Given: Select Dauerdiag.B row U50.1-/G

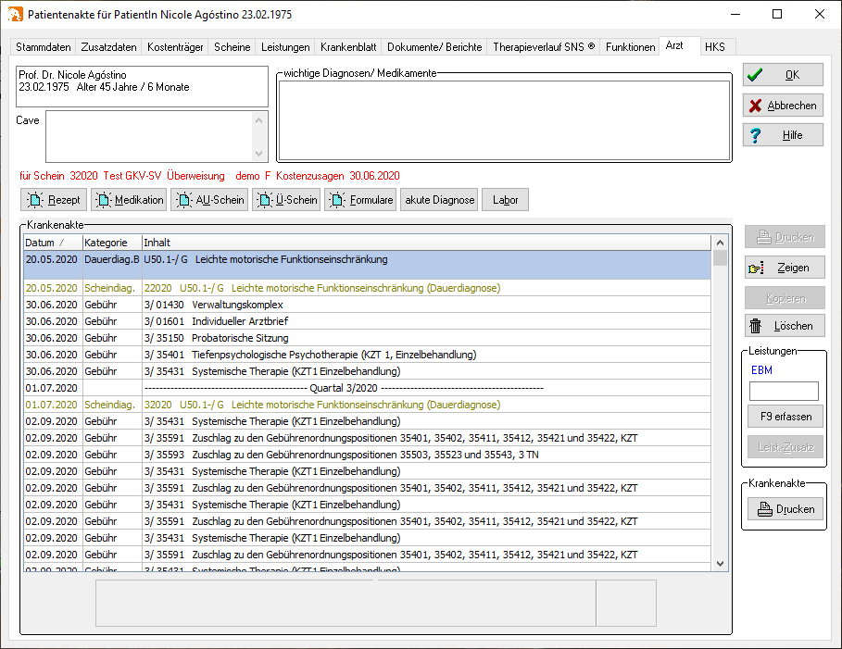Looking at the screenshot, I should [x=368, y=265].
